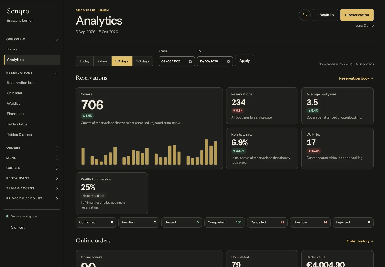385x267 pixels.
Task: Click the tallest bar in Covers chart
Action: pos(206,152)
